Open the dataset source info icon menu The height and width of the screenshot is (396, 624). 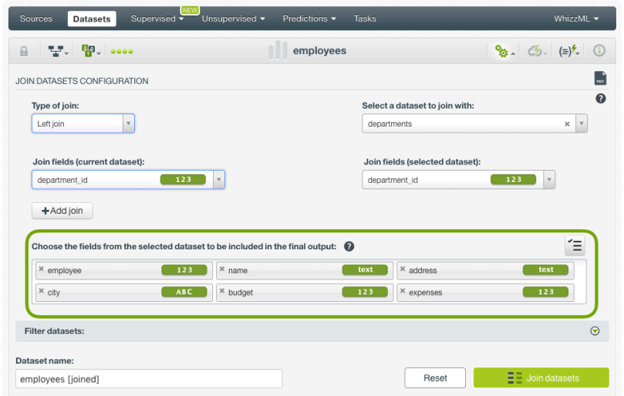click(90, 51)
